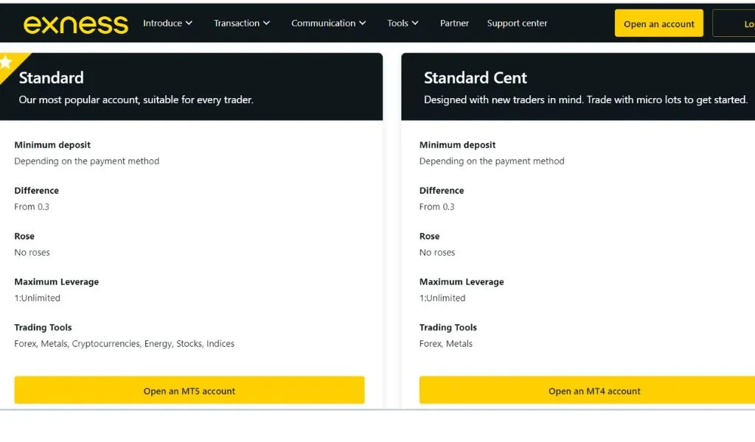Open the Transaction dropdown menu

point(242,24)
